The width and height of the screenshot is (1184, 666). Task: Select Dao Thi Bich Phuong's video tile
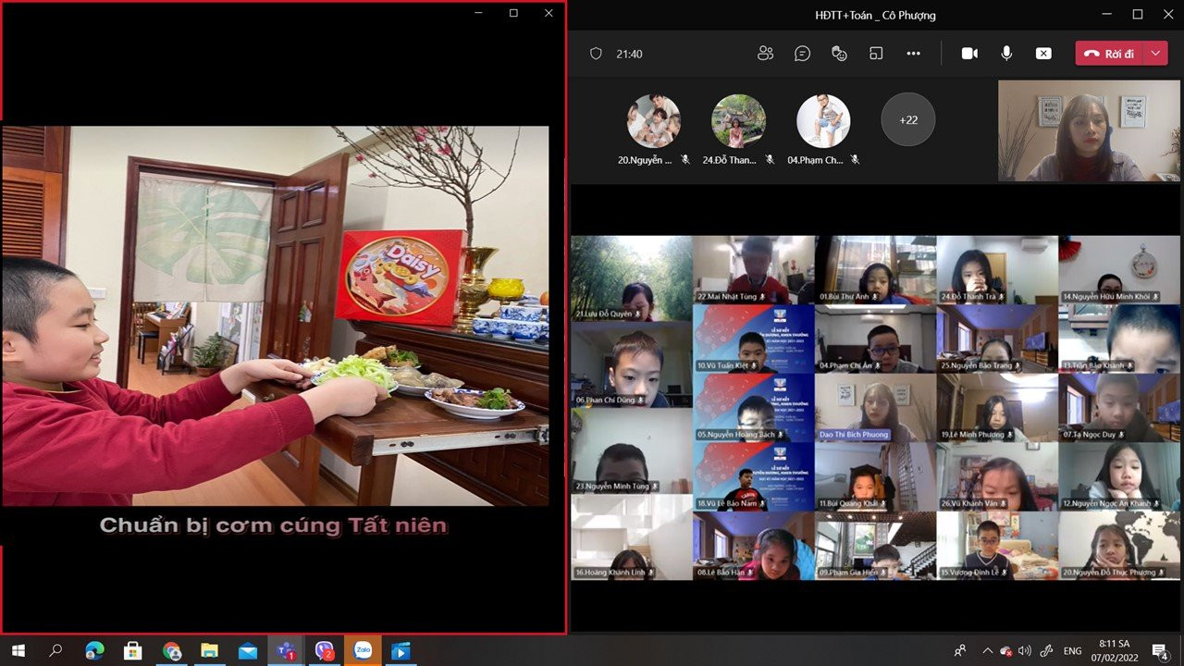[875, 407]
